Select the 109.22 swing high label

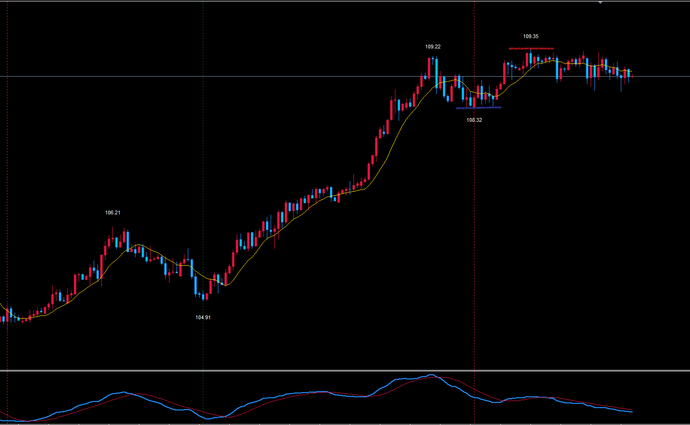click(433, 47)
